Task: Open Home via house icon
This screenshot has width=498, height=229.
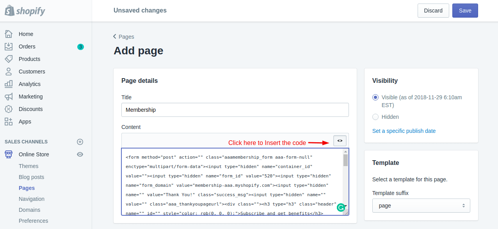Action: [x=9, y=34]
